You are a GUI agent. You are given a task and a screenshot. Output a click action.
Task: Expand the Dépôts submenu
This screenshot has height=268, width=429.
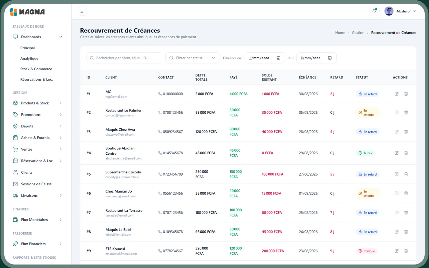pyautogui.click(x=61, y=126)
